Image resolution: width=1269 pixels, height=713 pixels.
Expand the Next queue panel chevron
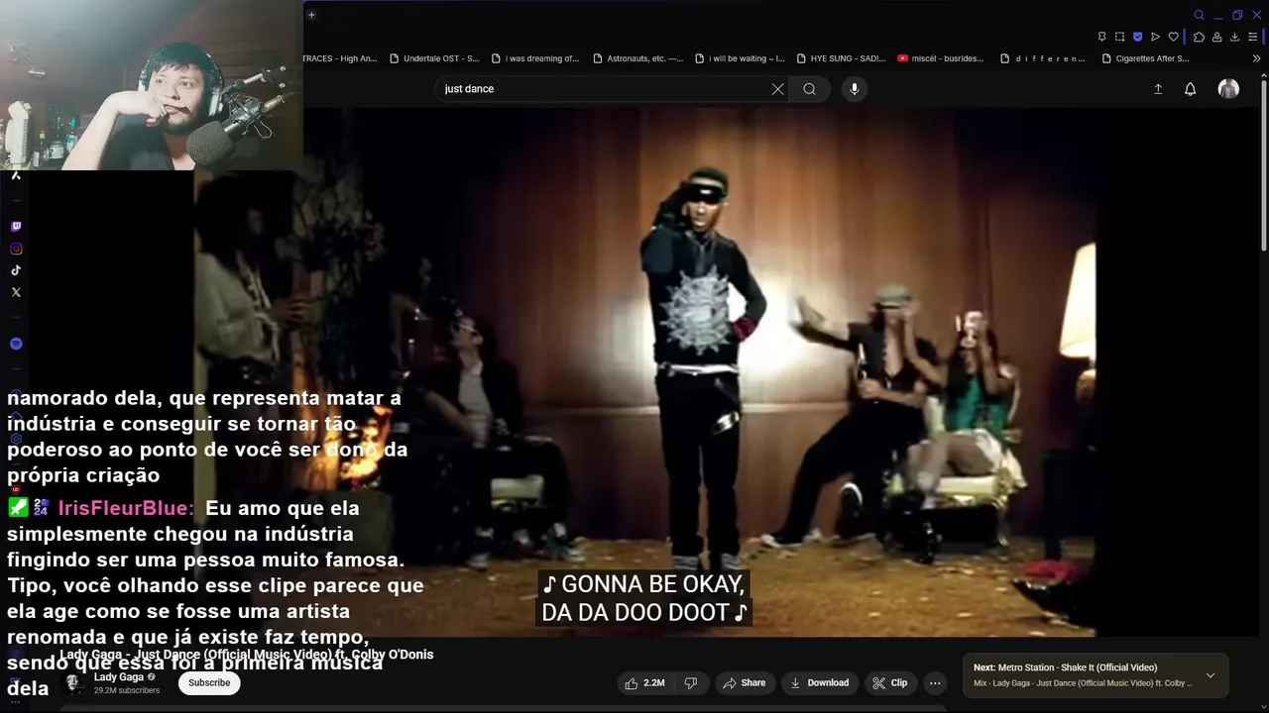pyautogui.click(x=1210, y=675)
